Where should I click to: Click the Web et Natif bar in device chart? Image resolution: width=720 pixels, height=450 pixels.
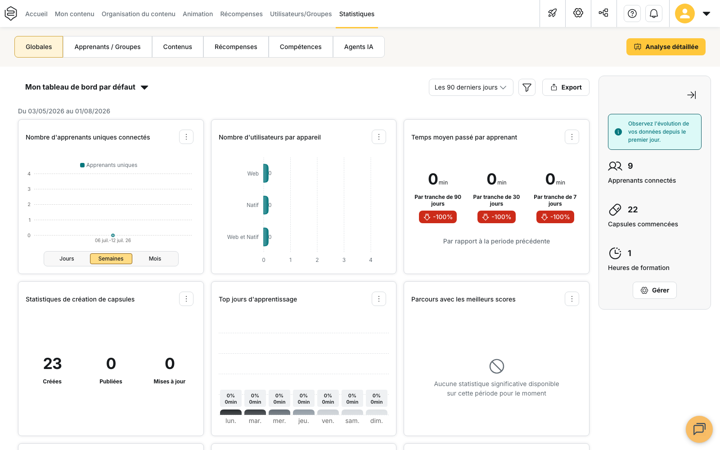tap(266, 237)
